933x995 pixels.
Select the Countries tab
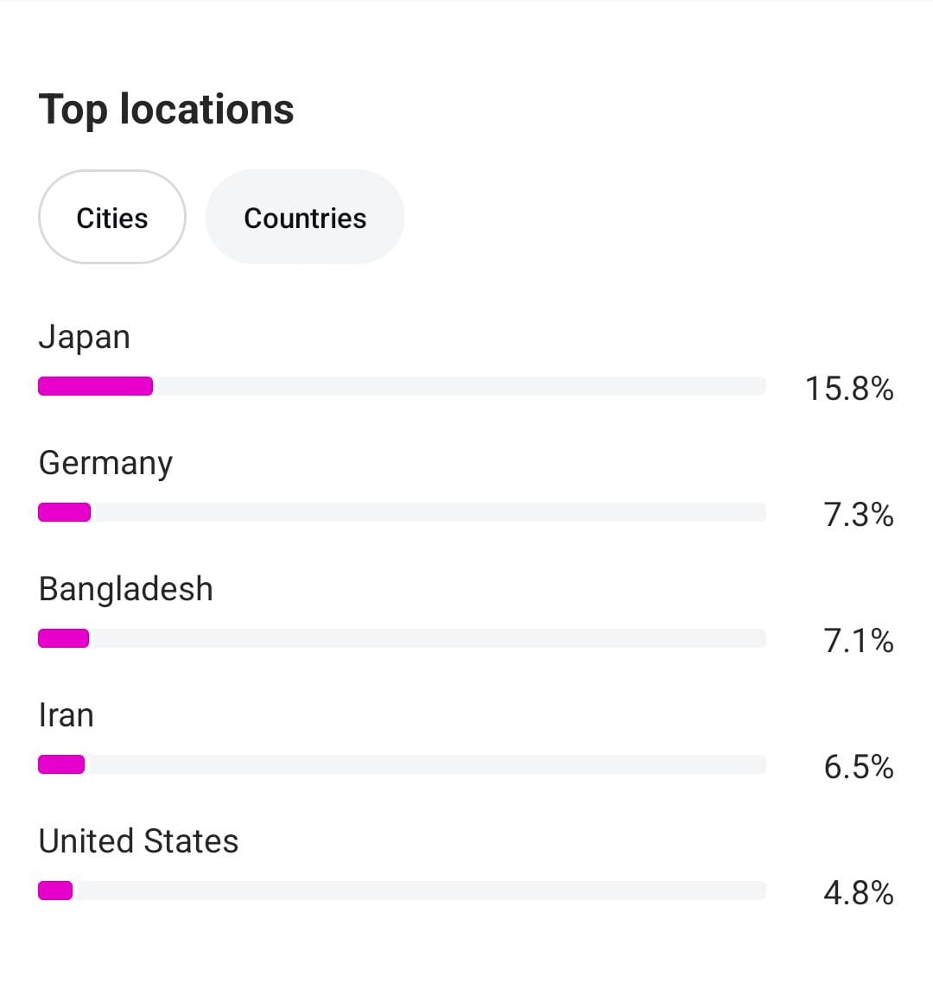click(305, 218)
